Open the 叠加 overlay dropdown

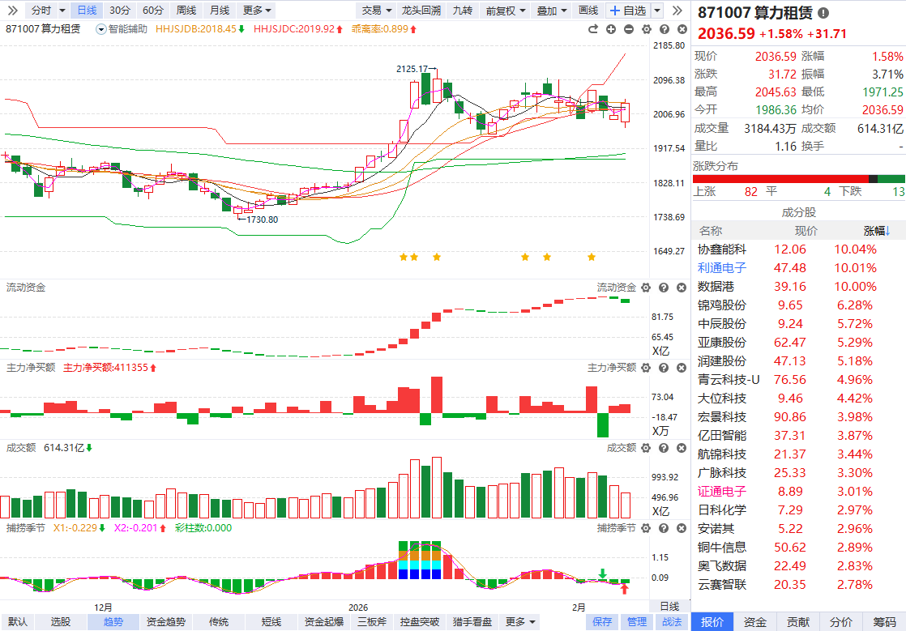551,11
